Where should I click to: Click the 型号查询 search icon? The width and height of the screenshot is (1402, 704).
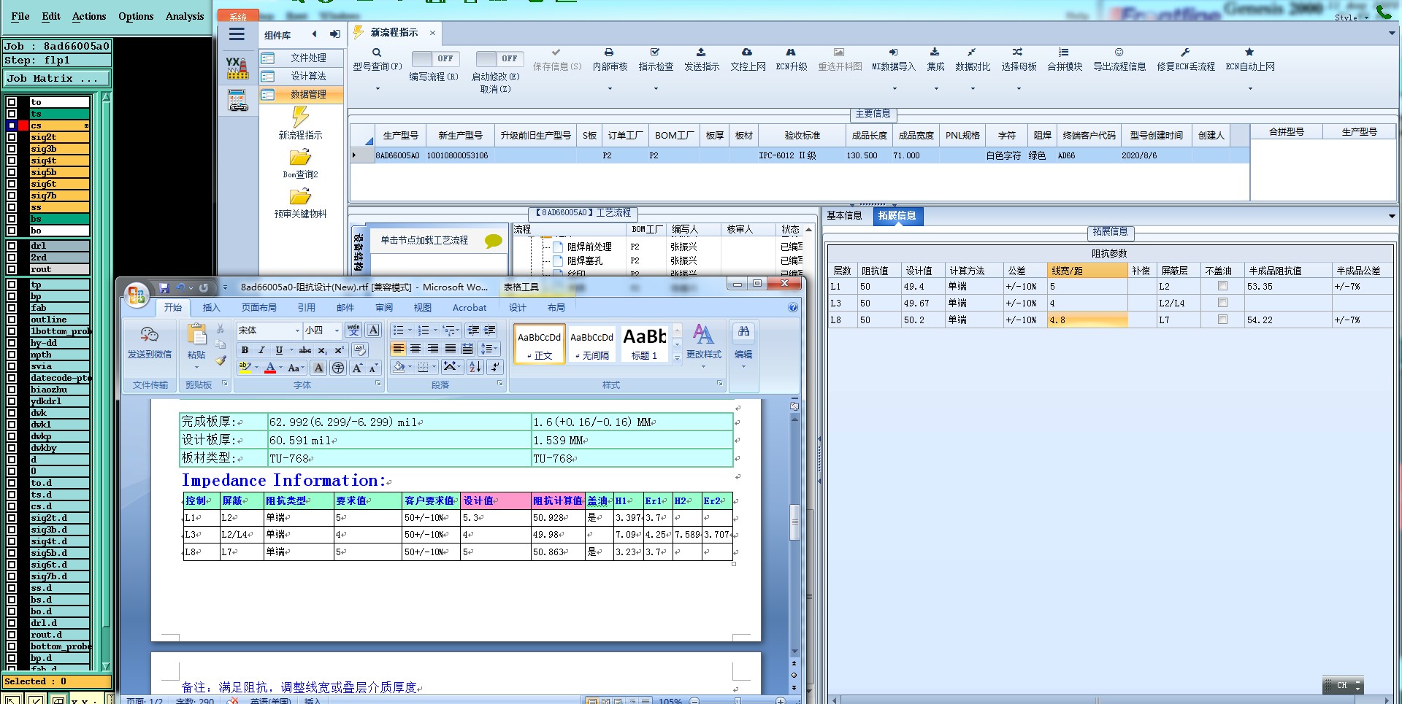click(377, 53)
